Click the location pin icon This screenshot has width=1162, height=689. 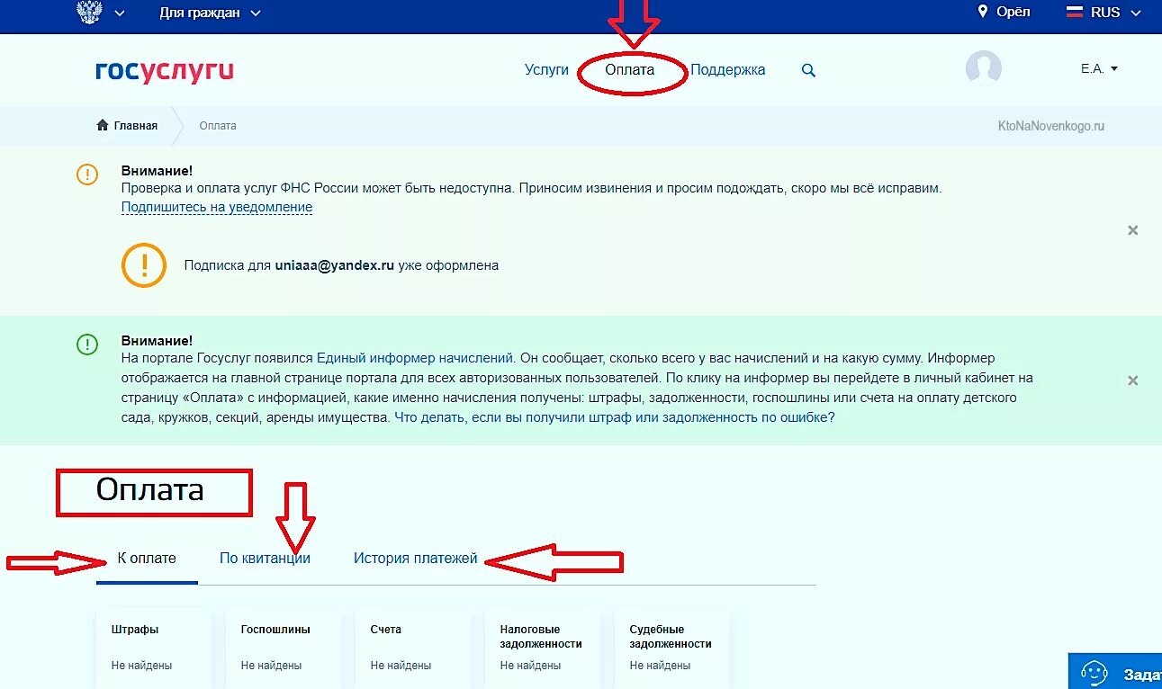[983, 12]
